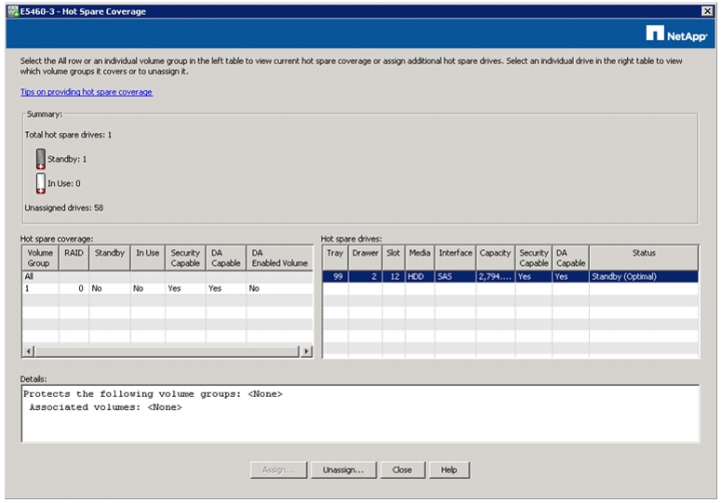Click the coverage table right scroll arrow

306,351
